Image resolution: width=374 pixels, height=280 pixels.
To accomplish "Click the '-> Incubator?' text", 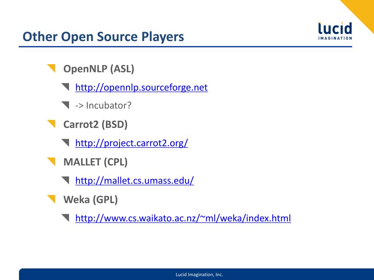I will coord(103,105).
